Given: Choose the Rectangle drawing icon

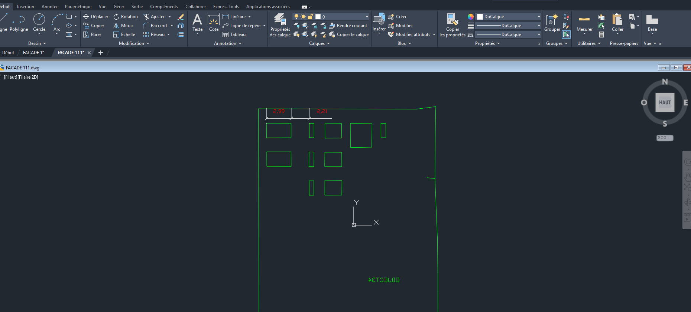Looking at the screenshot, I should point(69,17).
